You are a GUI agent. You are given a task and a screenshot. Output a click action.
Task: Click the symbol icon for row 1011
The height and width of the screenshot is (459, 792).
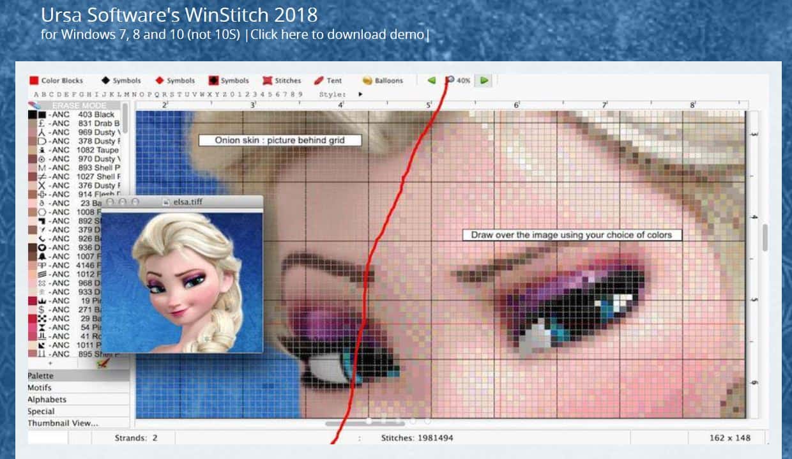click(x=42, y=345)
